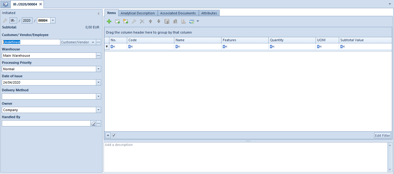Open the tab list arrow in the top right corner
This screenshot has height=174, width=394.
(389, 4)
